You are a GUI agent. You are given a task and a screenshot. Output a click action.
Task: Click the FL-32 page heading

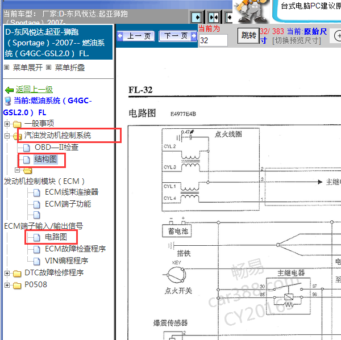coord(140,90)
